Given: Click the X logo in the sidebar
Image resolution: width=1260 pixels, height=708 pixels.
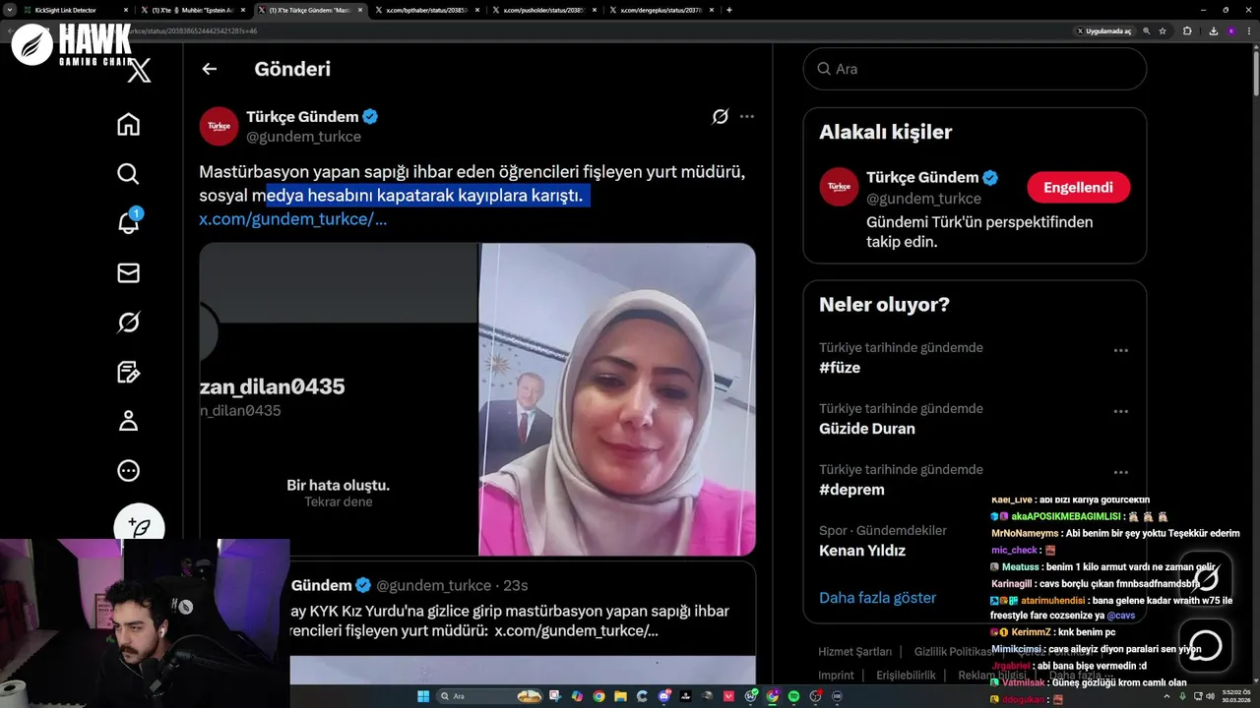Looking at the screenshot, I should tap(140, 70).
